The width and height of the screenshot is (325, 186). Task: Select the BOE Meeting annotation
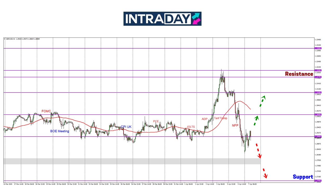coord(60,131)
